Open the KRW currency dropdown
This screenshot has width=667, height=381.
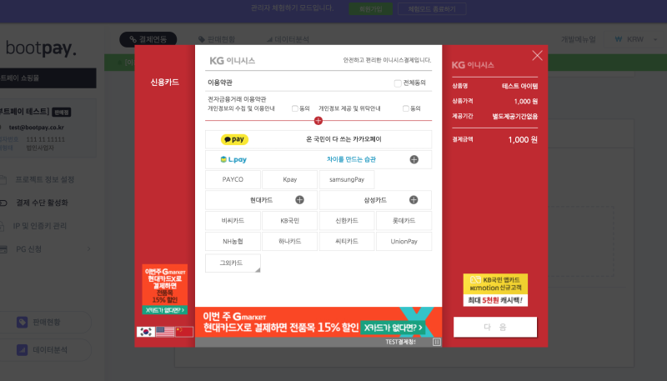click(x=636, y=39)
